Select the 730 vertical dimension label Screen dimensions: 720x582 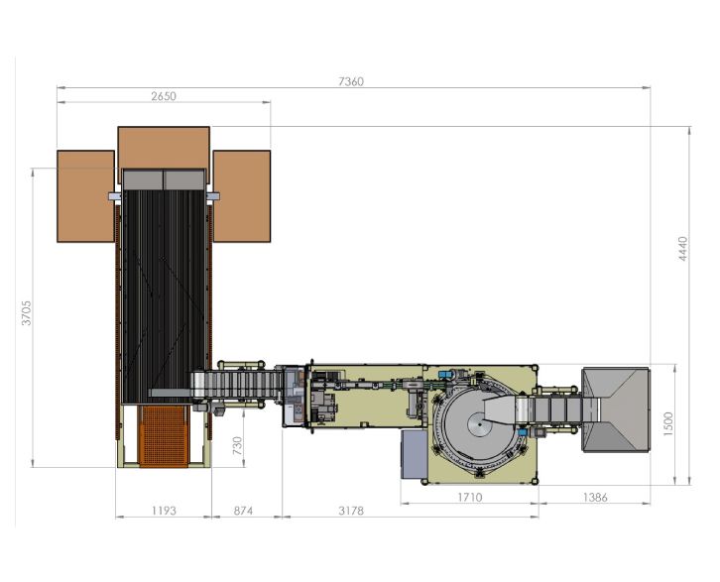236,444
